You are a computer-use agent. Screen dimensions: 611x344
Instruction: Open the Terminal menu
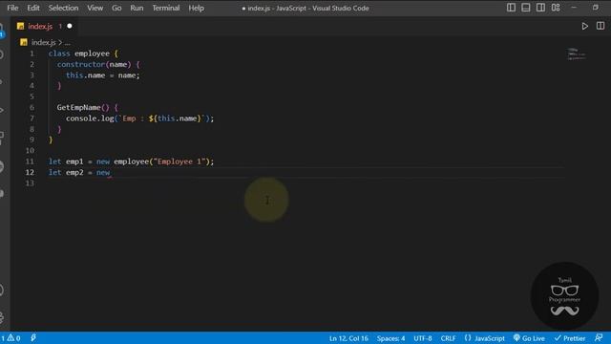[x=165, y=8]
